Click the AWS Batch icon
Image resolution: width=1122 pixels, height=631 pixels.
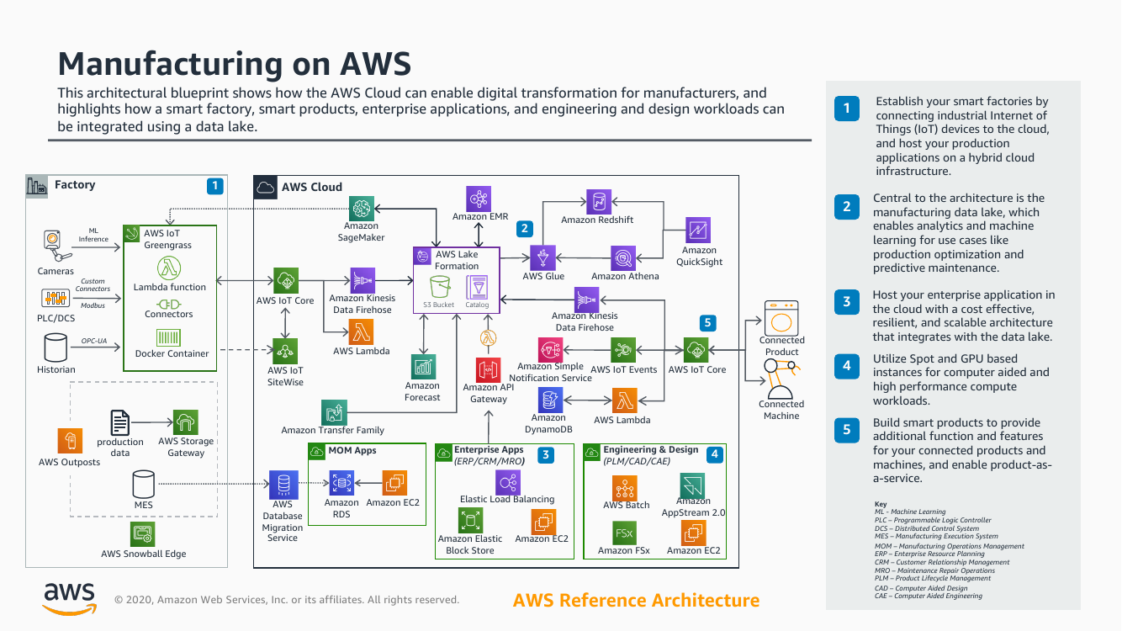coord(625,488)
